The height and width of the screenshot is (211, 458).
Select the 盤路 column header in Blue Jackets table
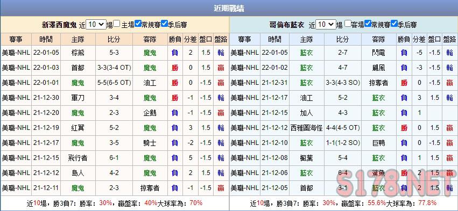pos(449,39)
